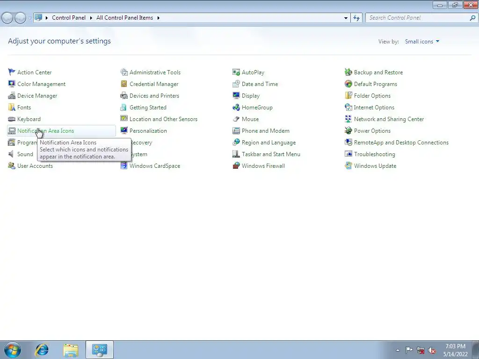
Task: Click the network tray icon
Action: click(x=421, y=350)
